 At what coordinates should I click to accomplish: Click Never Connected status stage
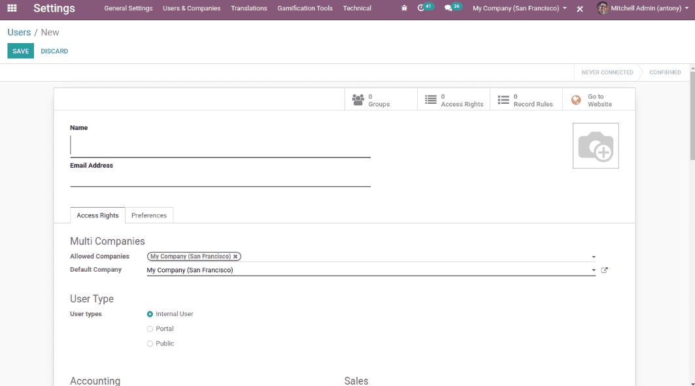click(607, 72)
